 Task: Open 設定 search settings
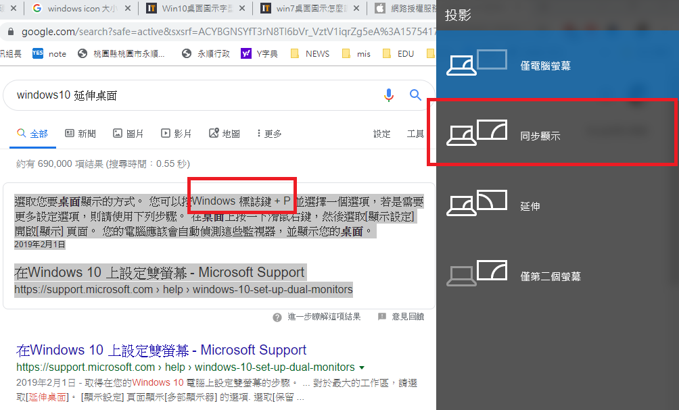(382, 134)
